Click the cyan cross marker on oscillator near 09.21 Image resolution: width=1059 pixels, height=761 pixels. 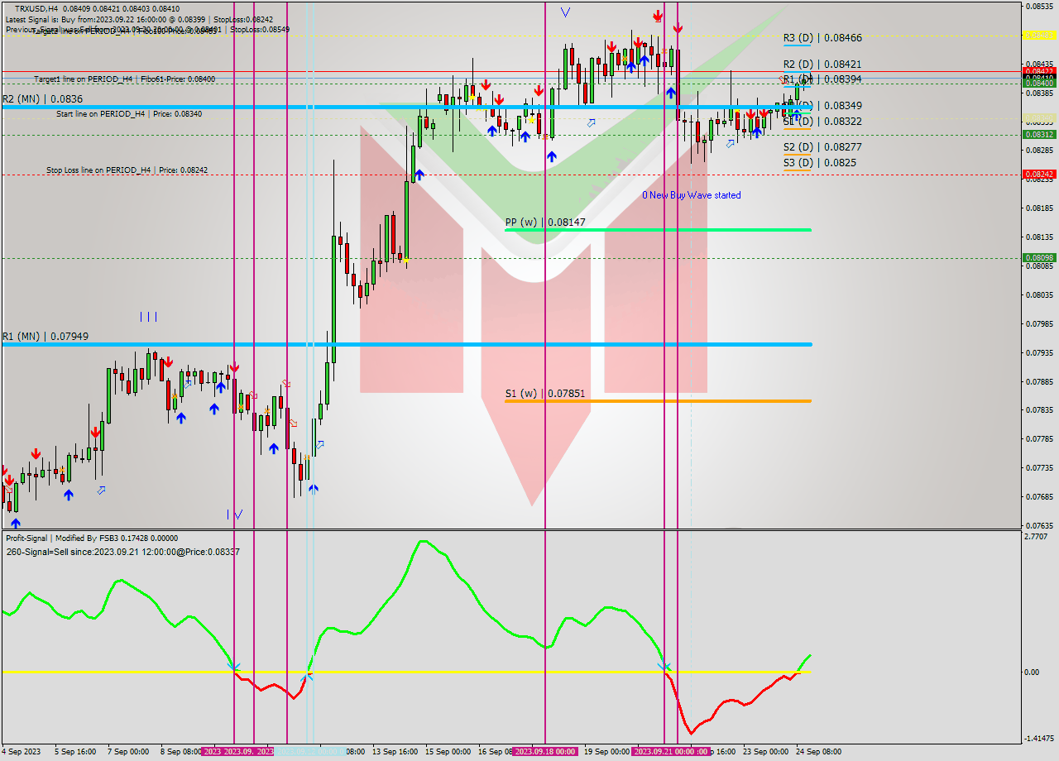(664, 666)
